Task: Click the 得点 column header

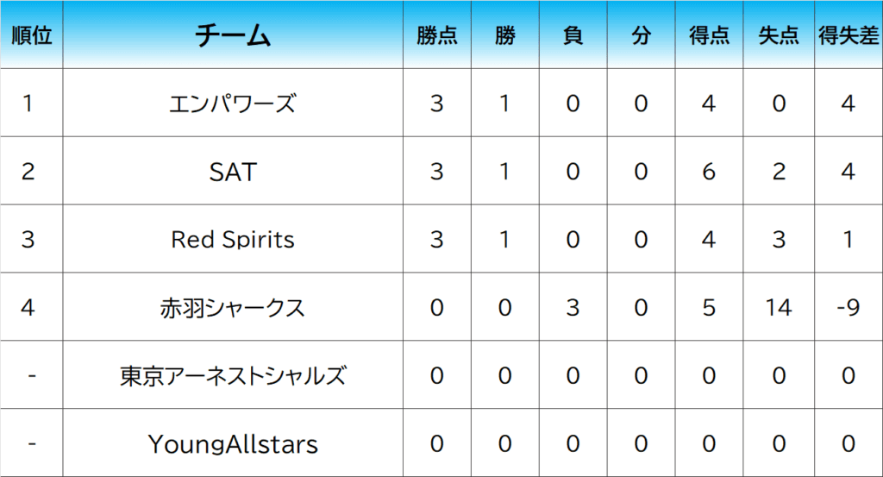Action: pos(709,35)
